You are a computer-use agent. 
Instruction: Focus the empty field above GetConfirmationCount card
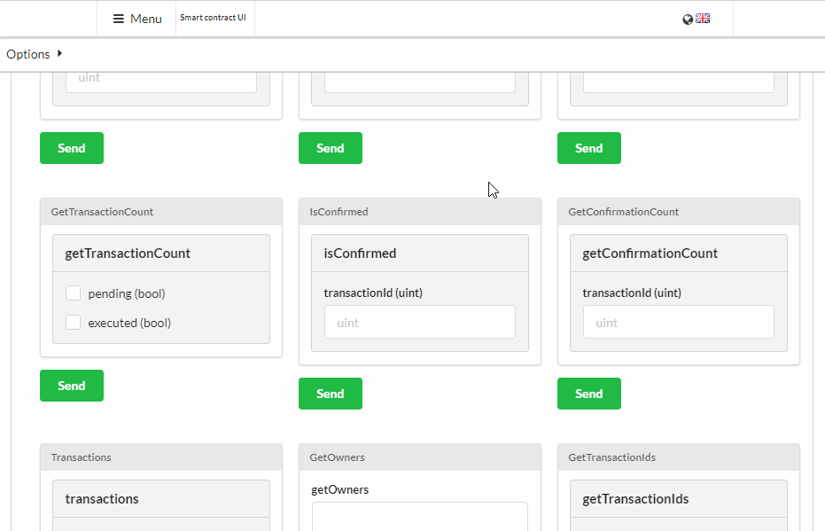679,82
